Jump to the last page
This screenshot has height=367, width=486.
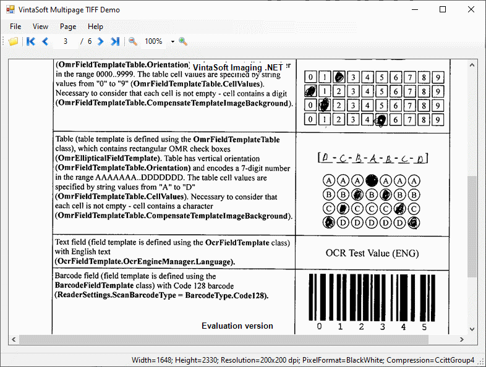[x=115, y=41]
